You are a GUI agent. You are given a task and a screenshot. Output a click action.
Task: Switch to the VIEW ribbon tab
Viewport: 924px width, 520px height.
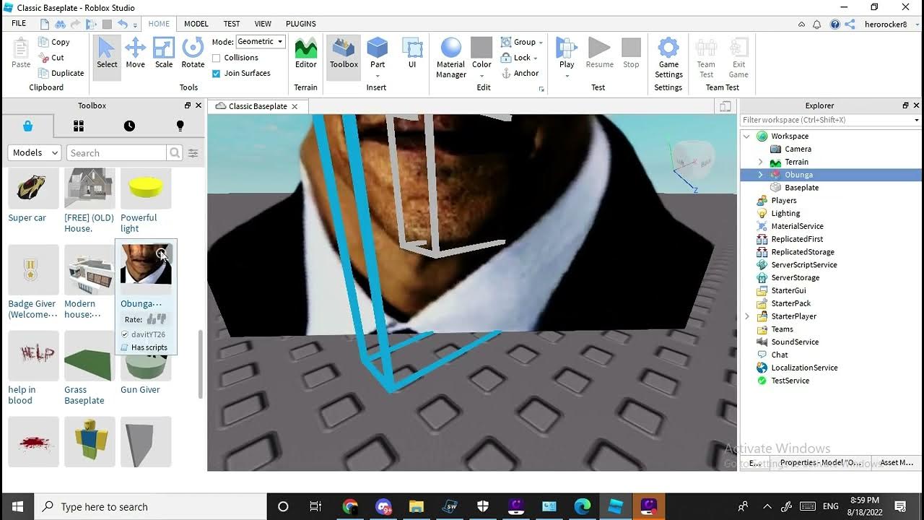pyautogui.click(x=263, y=24)
